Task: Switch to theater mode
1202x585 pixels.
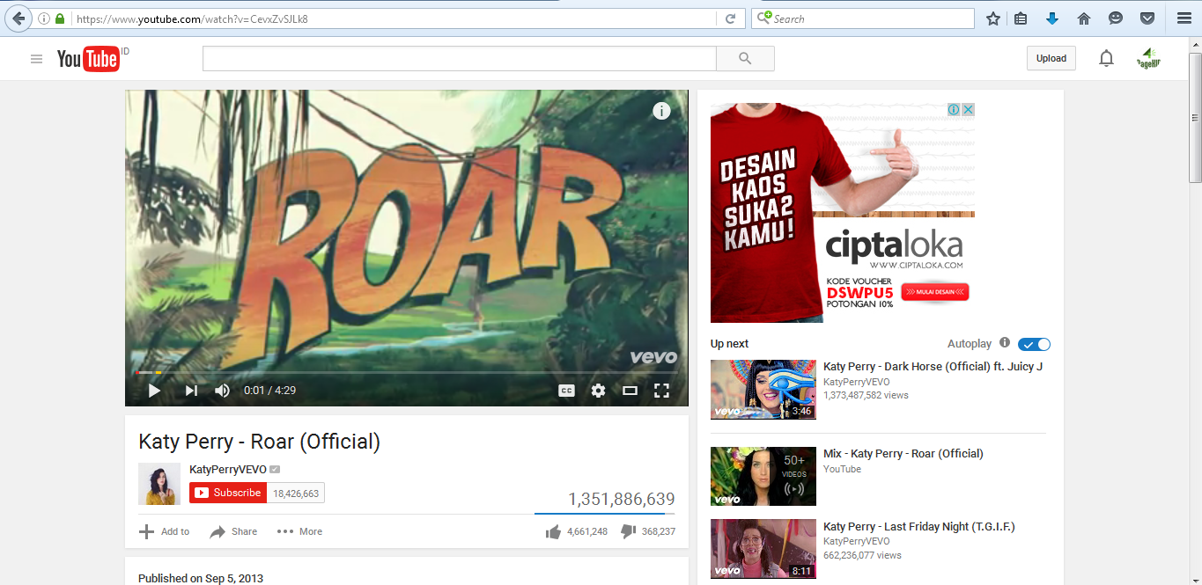Action: (x=630, y=391)
